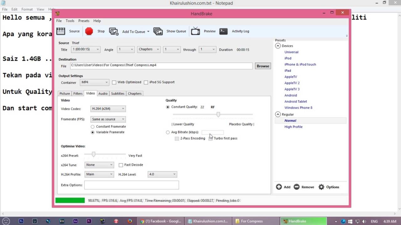Viewport: 401px width, 225px height.
Task: Collapse the Regular presets group
Action: (x=278, y=114)
